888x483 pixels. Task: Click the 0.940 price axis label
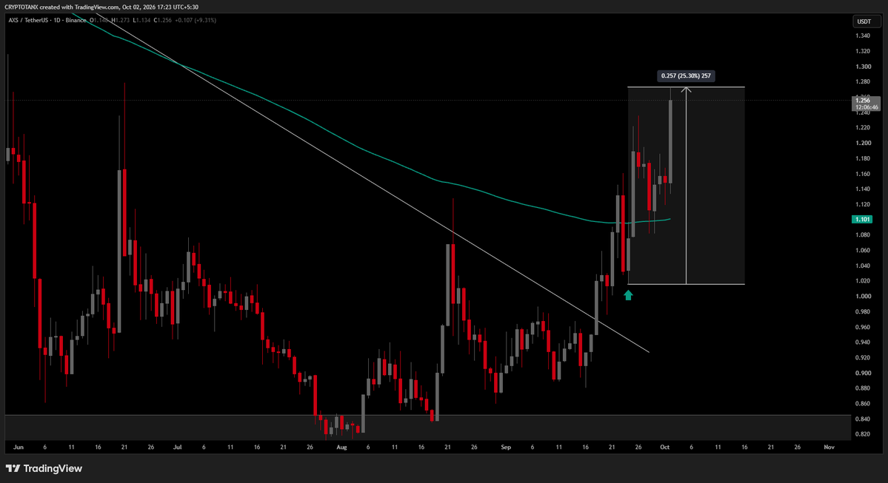click(x=863, y=342)
